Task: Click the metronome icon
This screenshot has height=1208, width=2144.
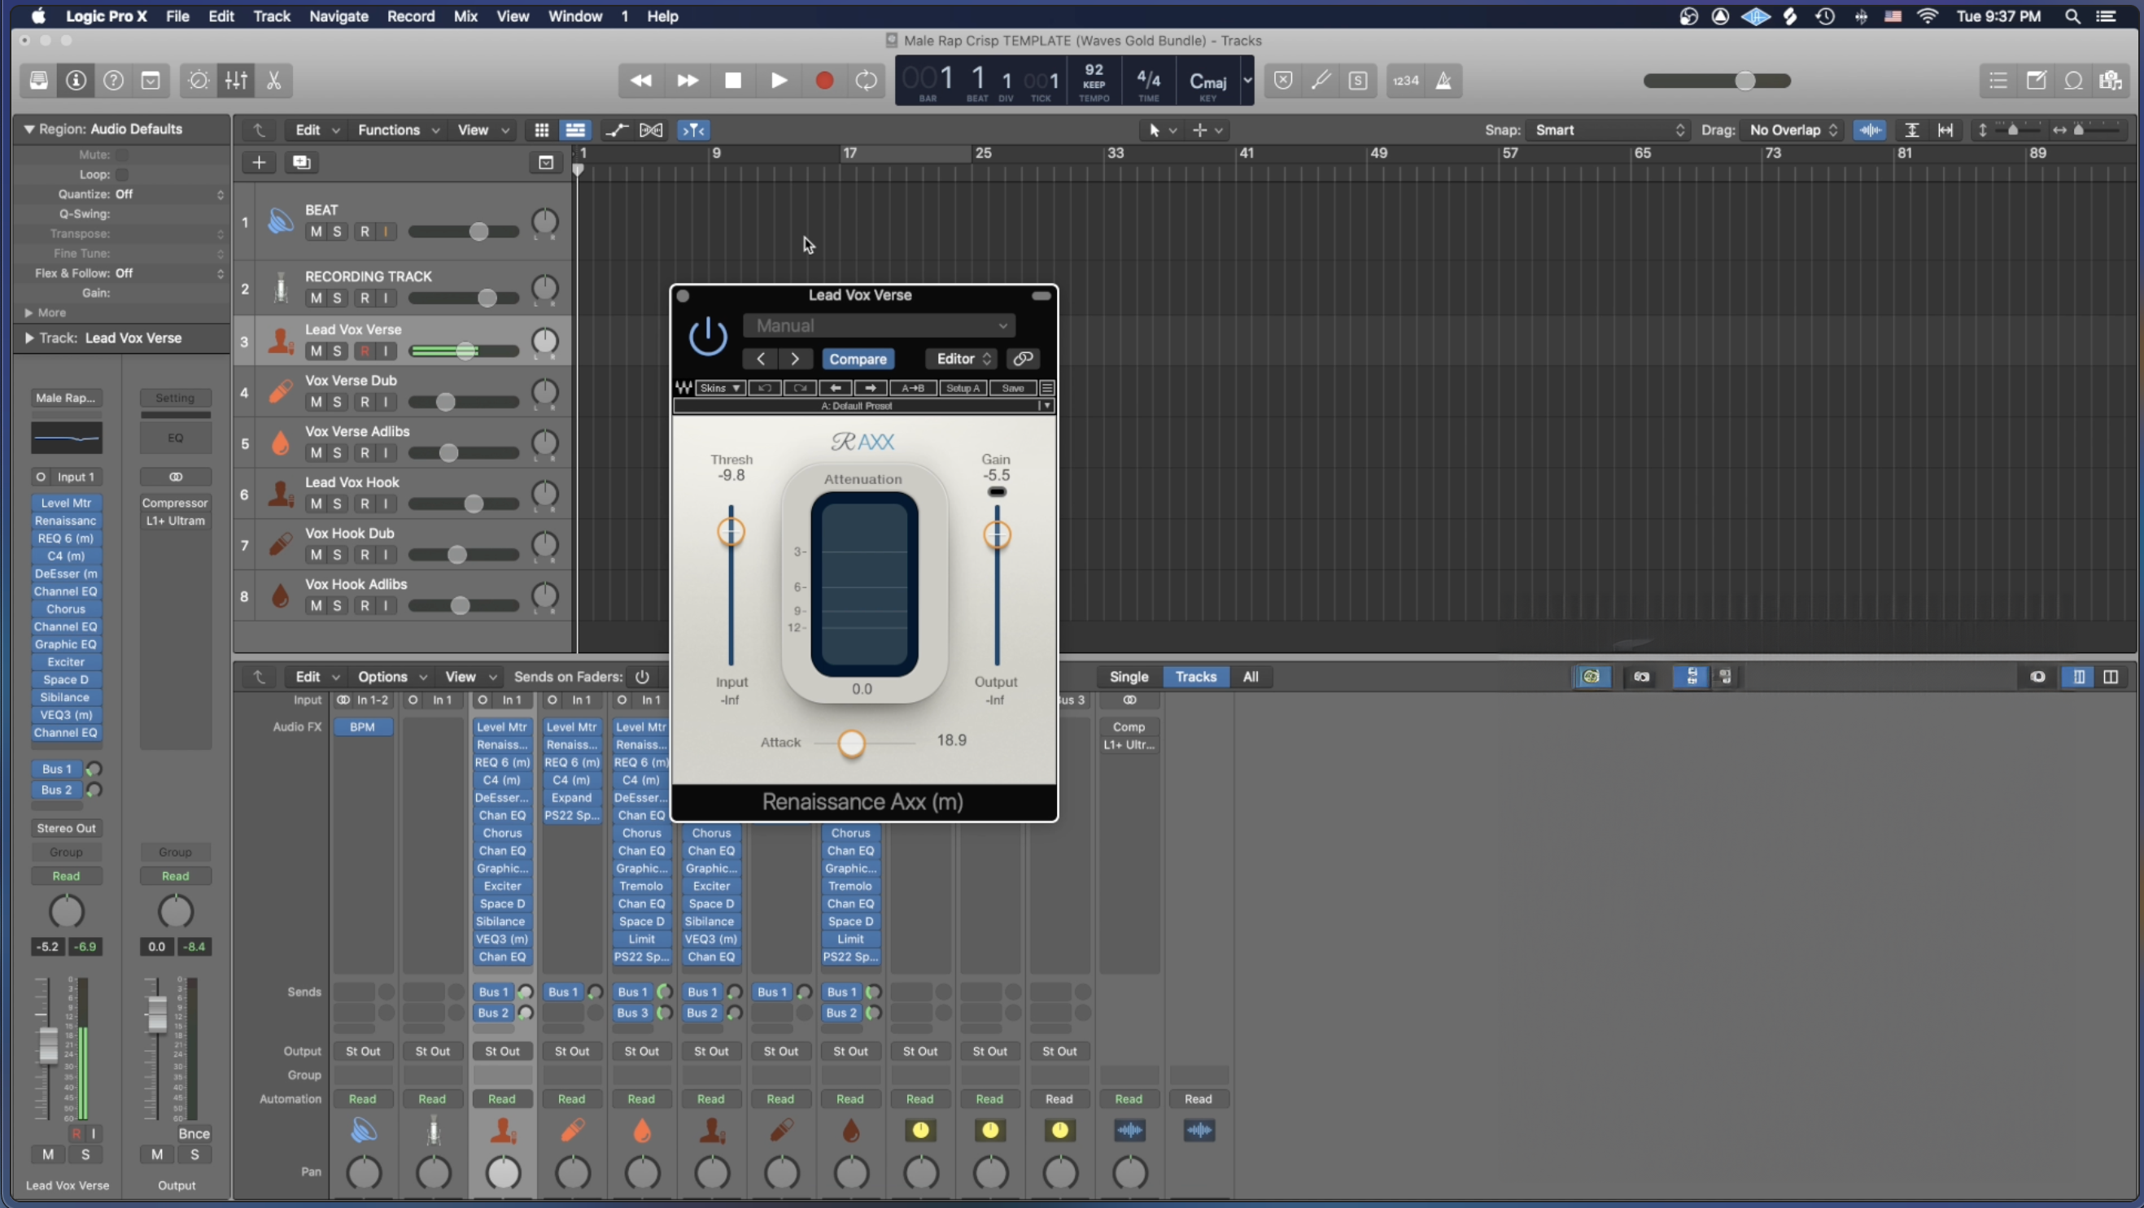Action: click(x=1444, y=81)
